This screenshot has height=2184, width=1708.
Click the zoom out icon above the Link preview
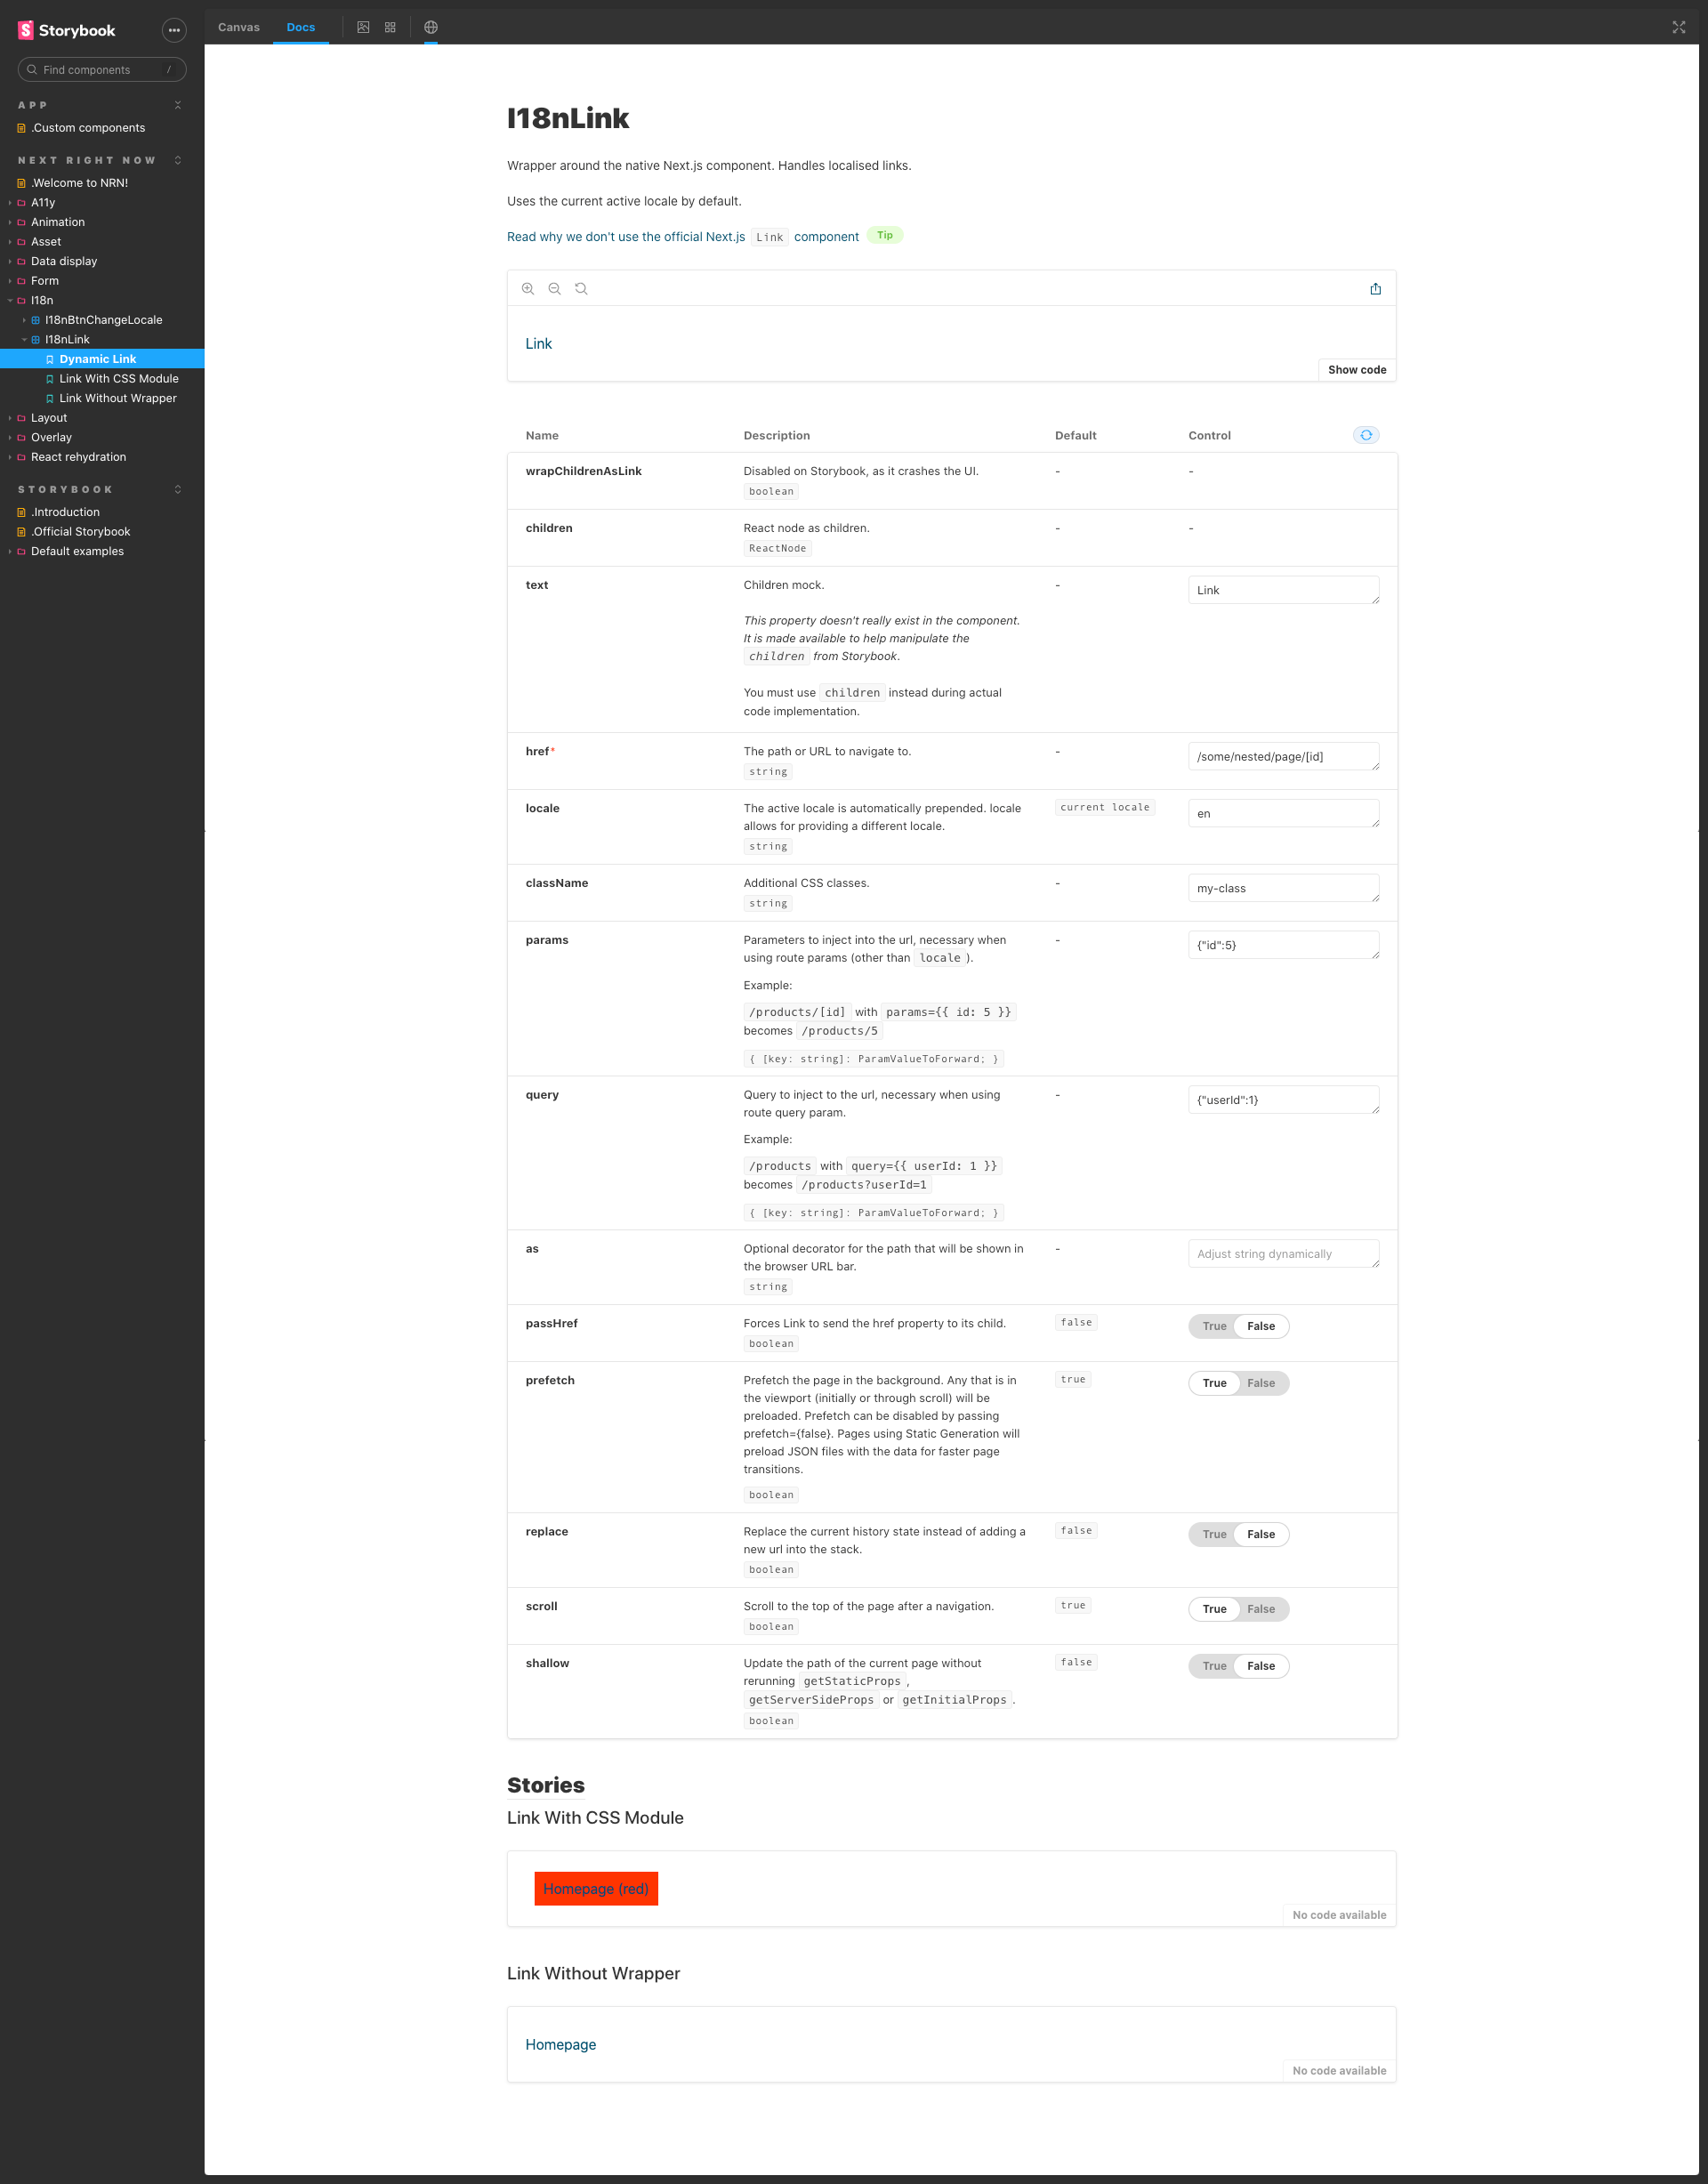pyautogui.click(x=555, y=289)
